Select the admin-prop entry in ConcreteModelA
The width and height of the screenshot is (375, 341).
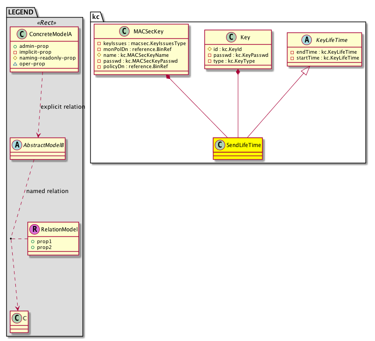[44, 46]
